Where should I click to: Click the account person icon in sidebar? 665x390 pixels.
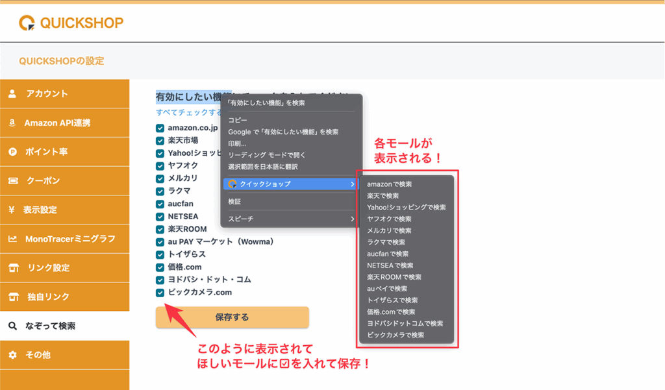tap(12, 93)
